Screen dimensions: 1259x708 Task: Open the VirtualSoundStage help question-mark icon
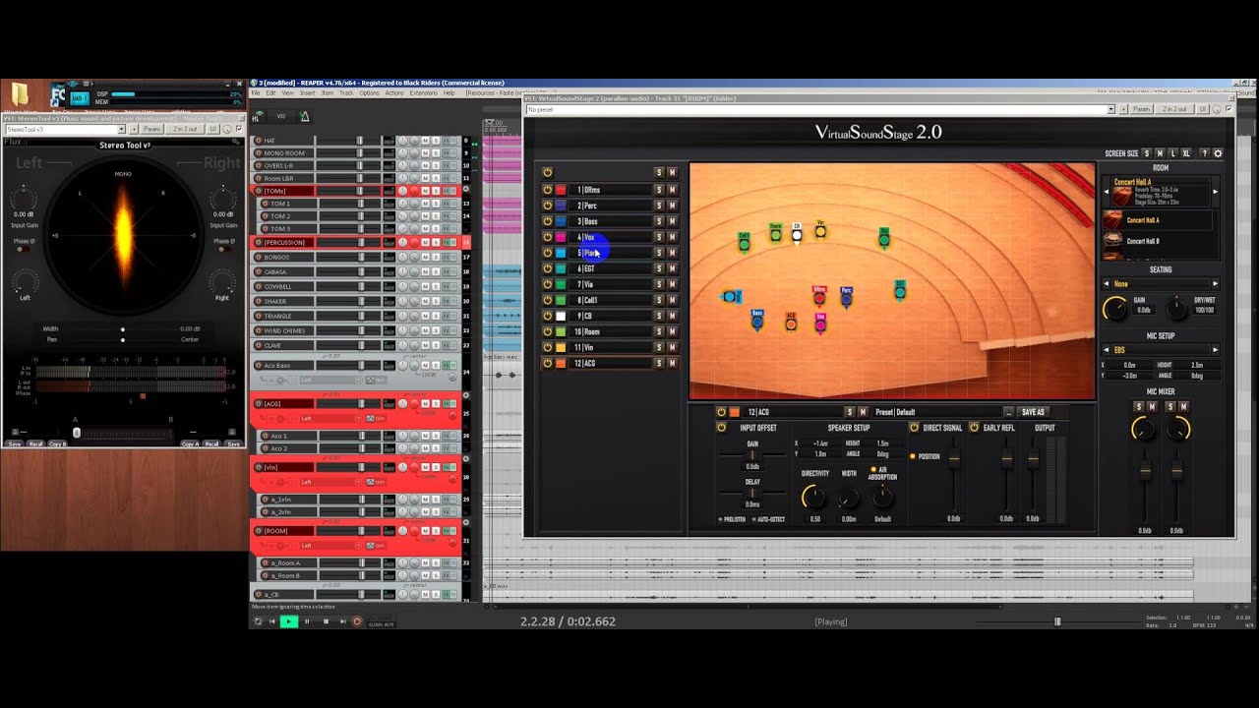click(x=1205, y=153)
